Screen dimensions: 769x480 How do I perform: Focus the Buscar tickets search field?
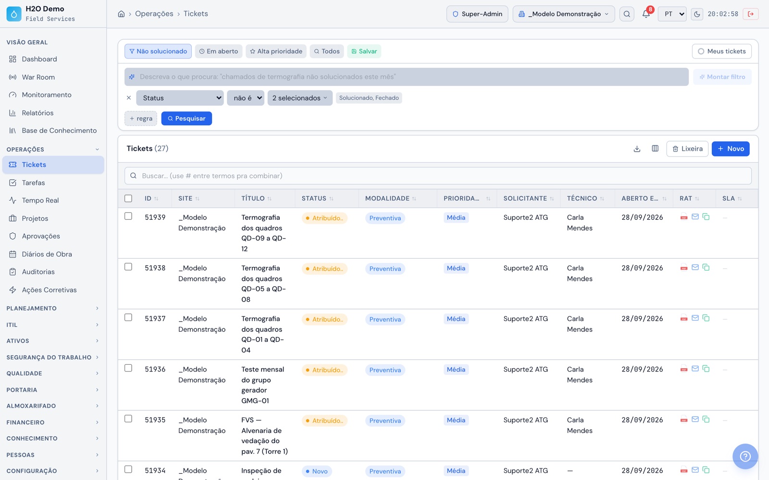pos(438,176)
